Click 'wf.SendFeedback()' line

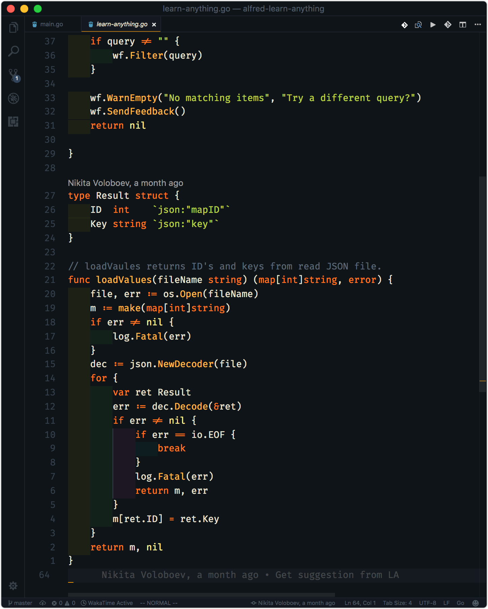click(138, 111)
